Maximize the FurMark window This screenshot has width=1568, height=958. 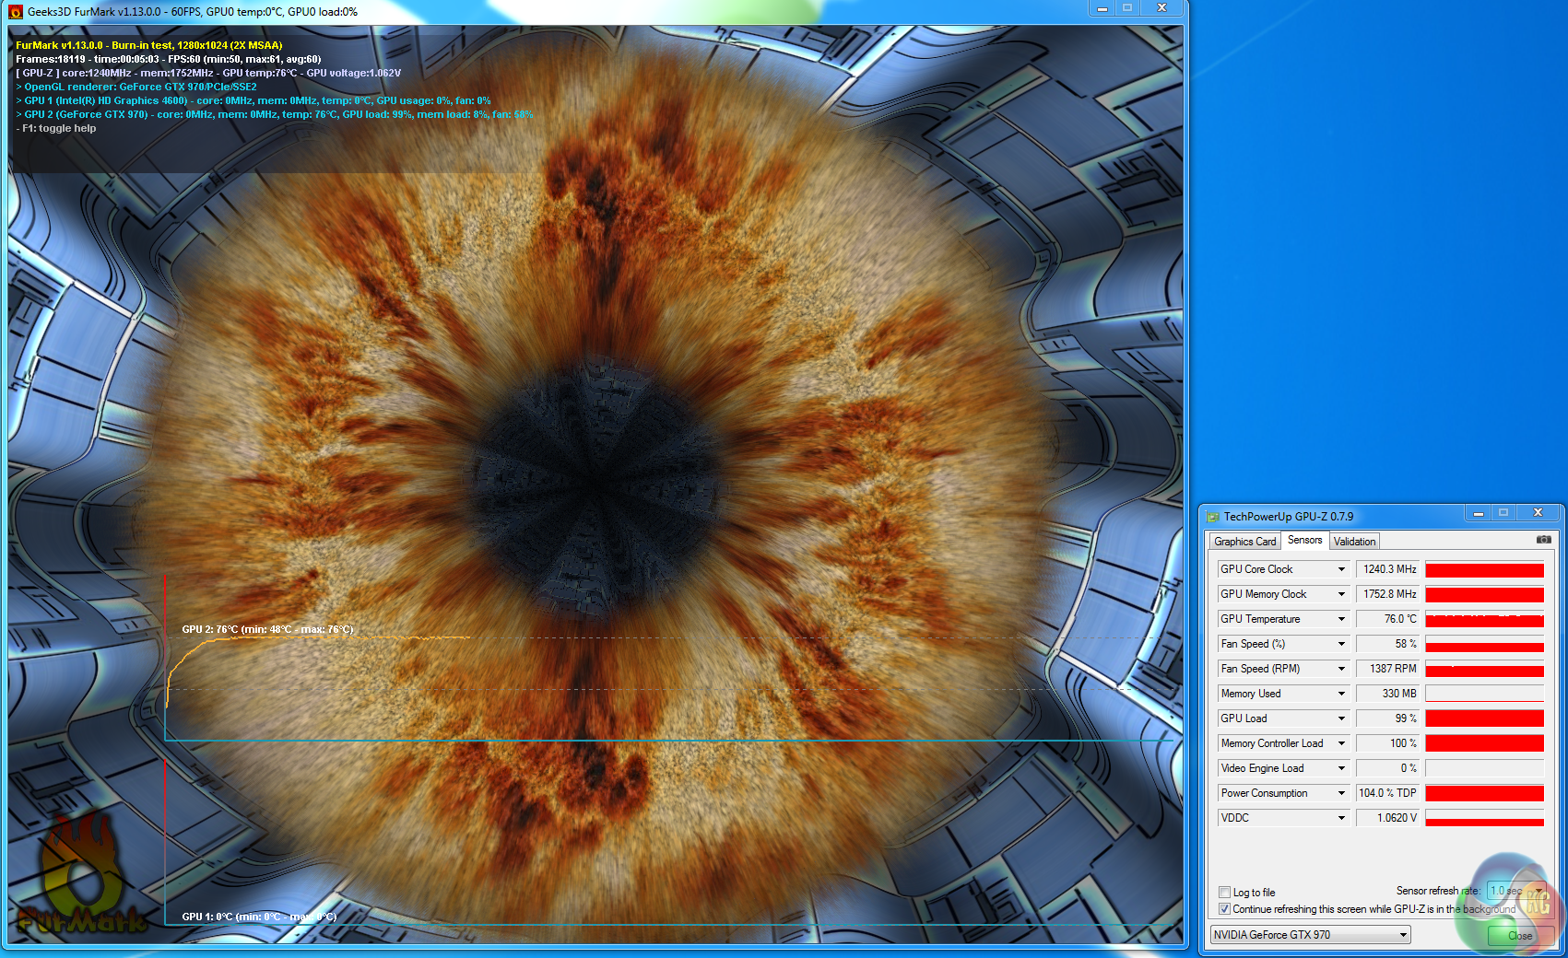[1127, 8]
